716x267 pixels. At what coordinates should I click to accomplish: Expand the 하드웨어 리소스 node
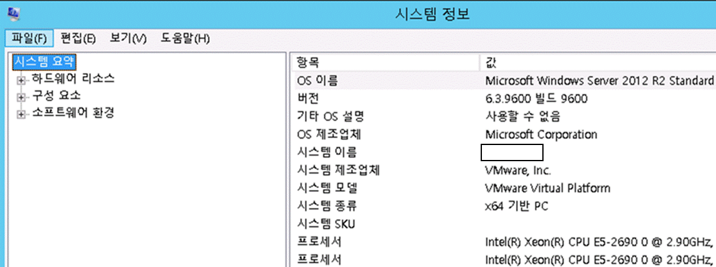pos(21,81)
